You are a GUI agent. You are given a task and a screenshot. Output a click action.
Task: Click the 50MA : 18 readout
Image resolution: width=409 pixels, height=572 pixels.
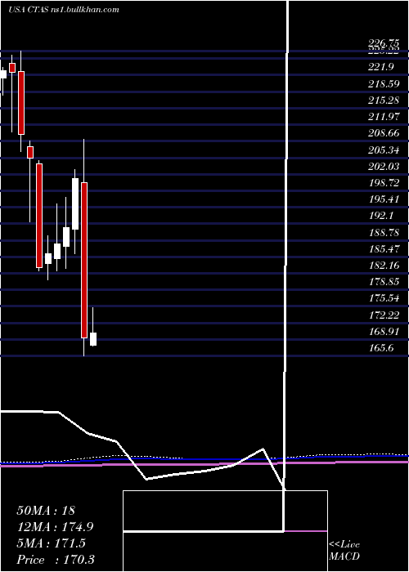pos(46,511)
